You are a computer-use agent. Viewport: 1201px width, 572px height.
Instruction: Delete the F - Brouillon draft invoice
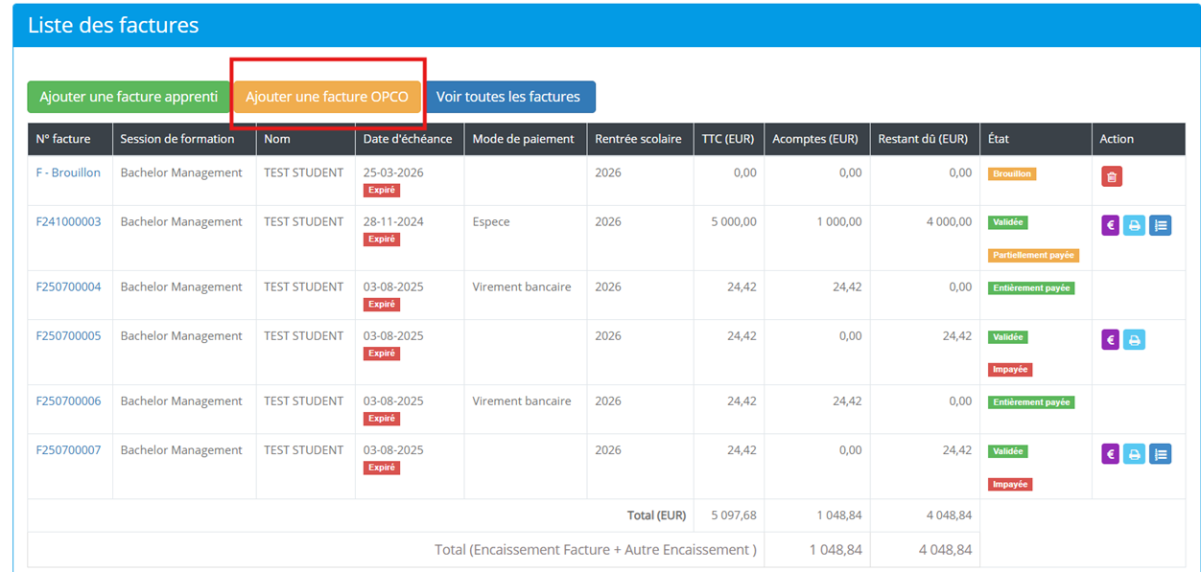(1112, 176)
